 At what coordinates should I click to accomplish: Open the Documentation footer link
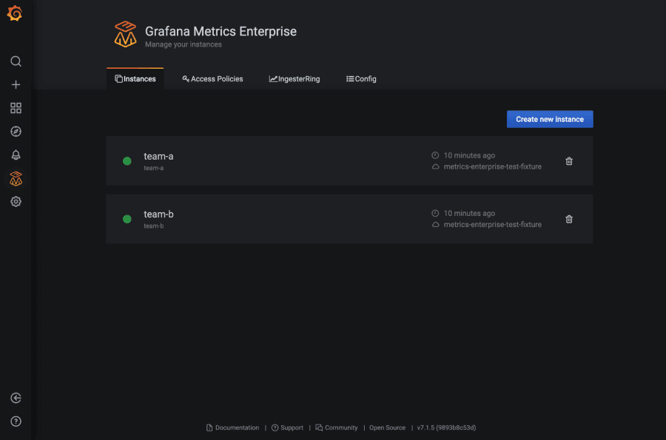tap(237, 427)
